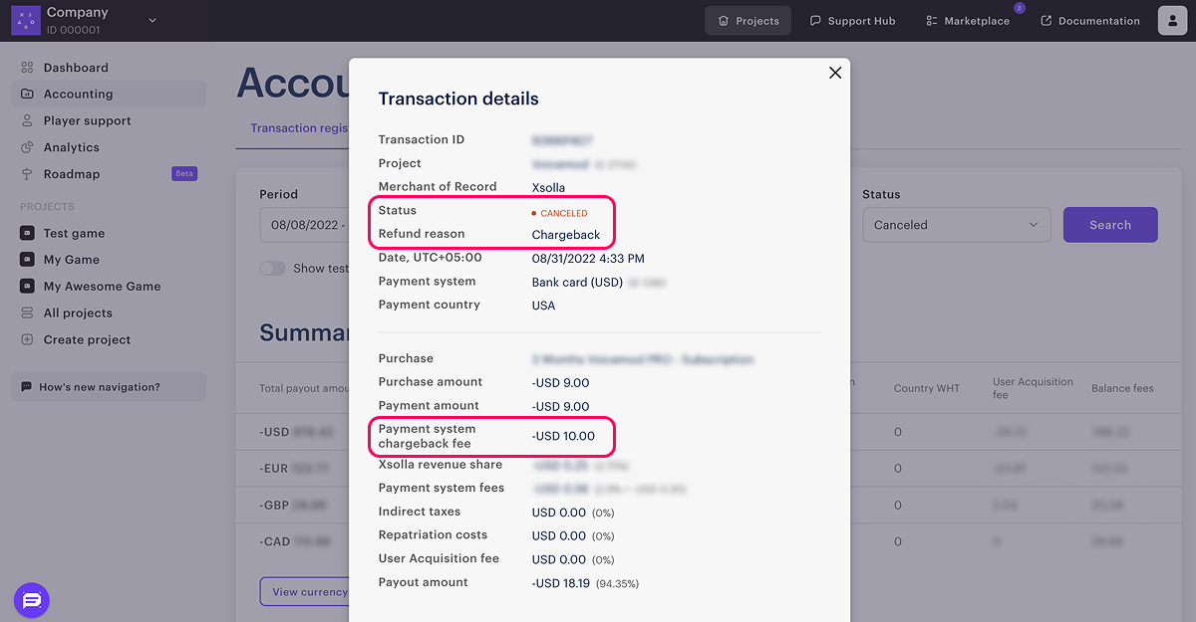Click the Create project plus icon

click(28, 339)
